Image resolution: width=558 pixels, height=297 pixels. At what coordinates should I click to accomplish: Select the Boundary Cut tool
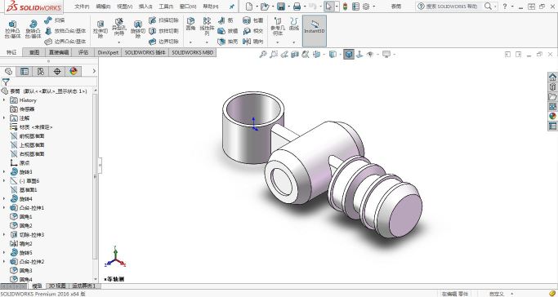click(163, 42)
